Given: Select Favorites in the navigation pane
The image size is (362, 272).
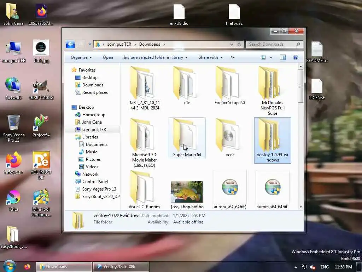Looking at the screenshot, I should tap(87, 70).
